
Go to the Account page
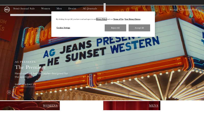[x=187, y=10]
